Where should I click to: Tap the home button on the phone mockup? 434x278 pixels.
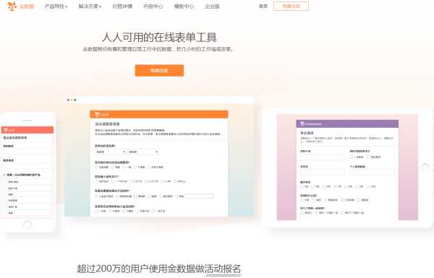[x=27, y=225]
